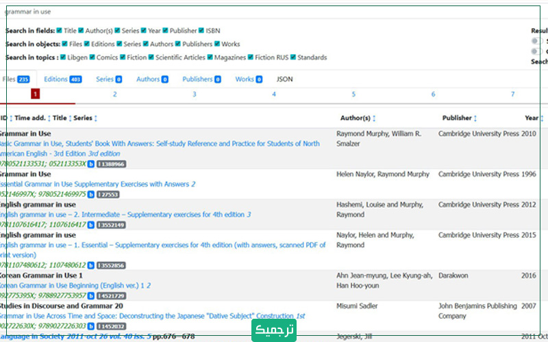Sort results by Title column arrows
Screen dimensions: 548x342
coord(70,118)
